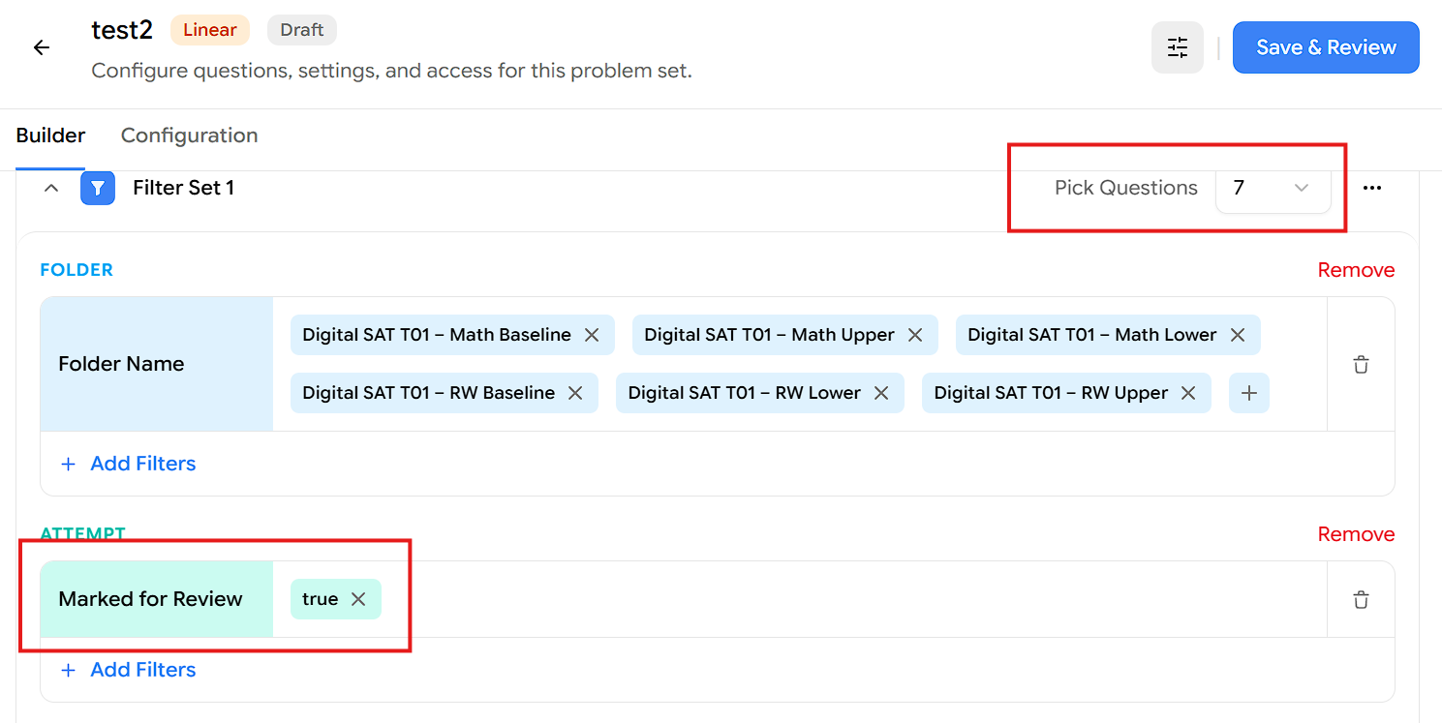Open the sliders settings icon button
This screenshot has height=723, width=1442.
coord(1178,47)
